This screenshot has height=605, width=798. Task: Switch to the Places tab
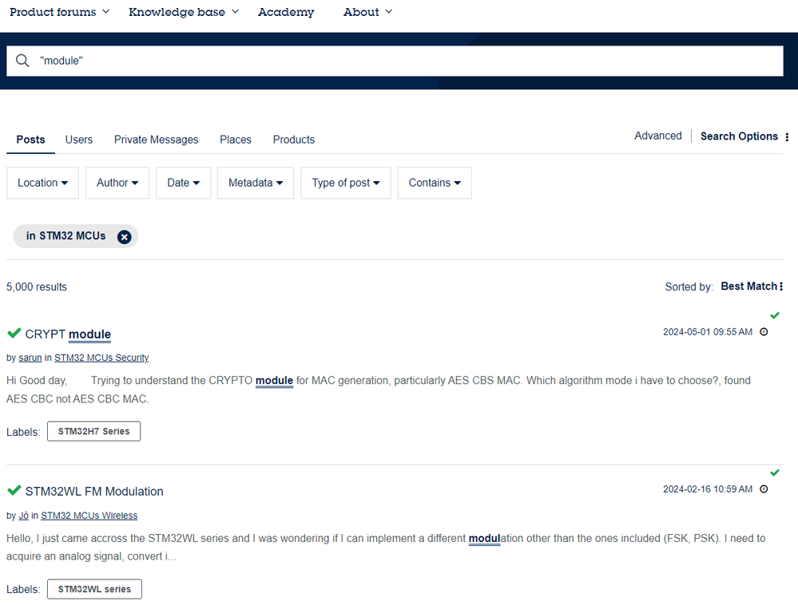point(236,140)
